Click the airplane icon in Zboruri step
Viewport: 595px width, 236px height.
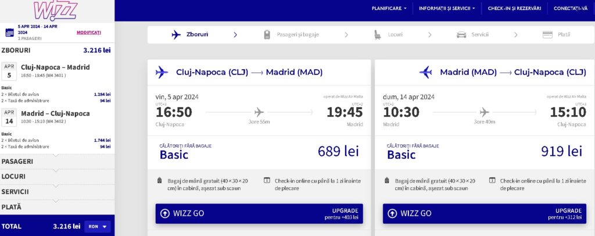pyautogui.click(x=176, y=35)
